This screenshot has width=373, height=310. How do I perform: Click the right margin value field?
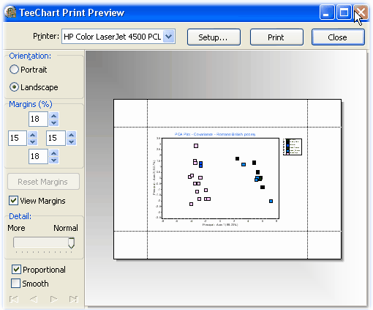click(56, 138)
